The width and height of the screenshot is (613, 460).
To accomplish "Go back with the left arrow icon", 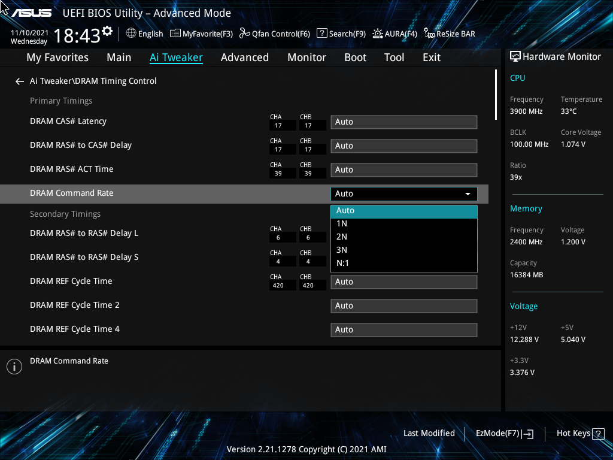I will [20, 81].
